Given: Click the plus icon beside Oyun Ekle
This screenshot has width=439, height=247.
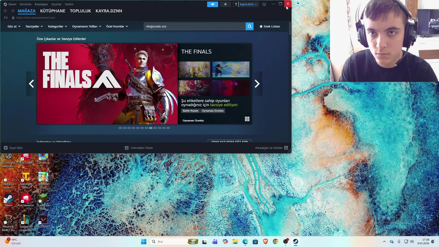Looking at the screenshot, I should coord(5,148).
